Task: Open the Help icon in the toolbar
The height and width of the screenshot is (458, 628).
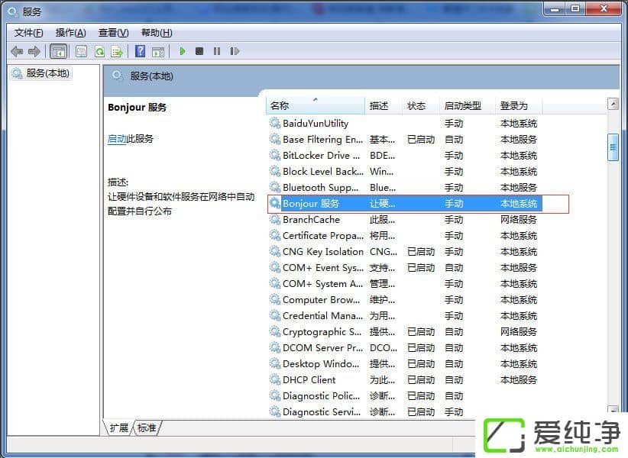Action: tap(140, 51)
